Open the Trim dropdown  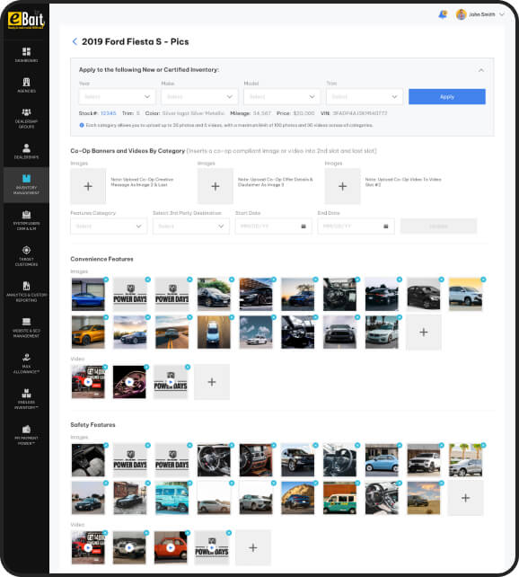pos(364,97)
